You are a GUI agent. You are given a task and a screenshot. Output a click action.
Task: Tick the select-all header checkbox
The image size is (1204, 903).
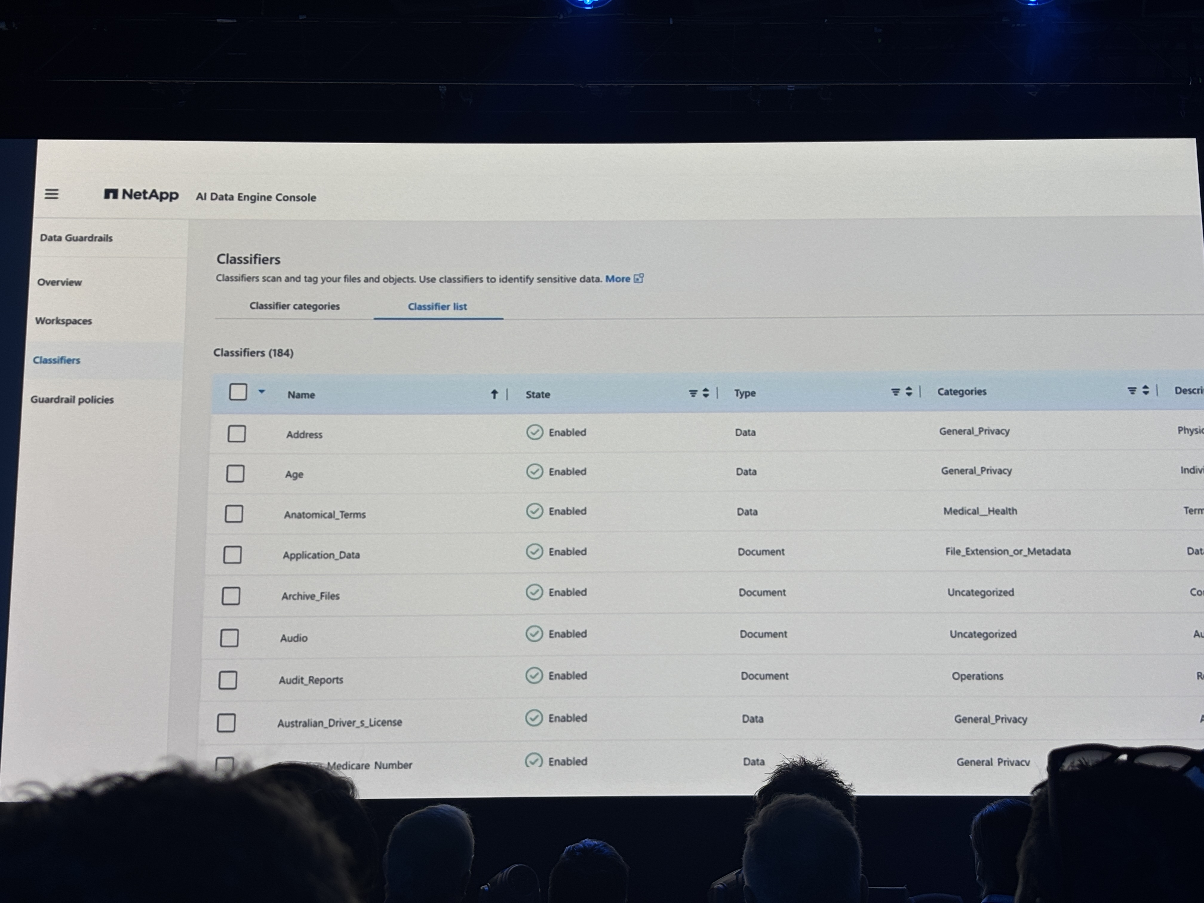tap(238, 392)
